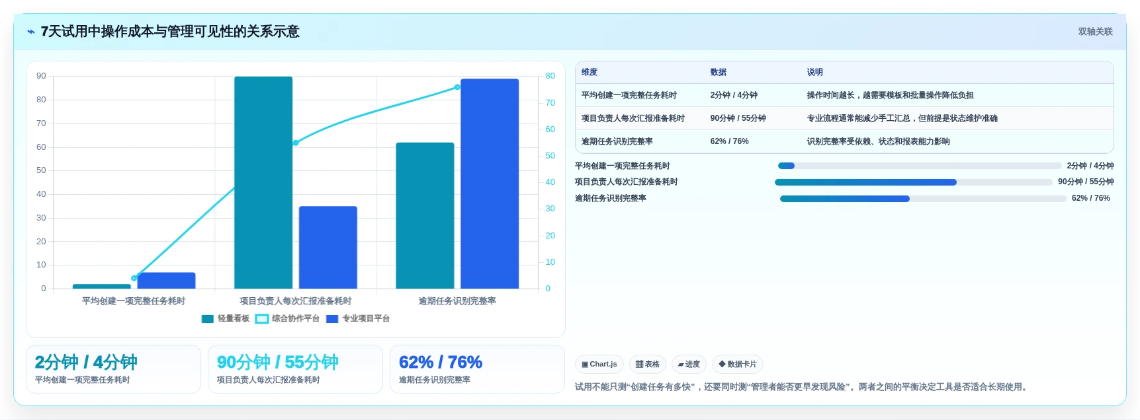Click table value 2分钟 / 4分钟
Viewport: 1140px width, 420px height.
734,96
